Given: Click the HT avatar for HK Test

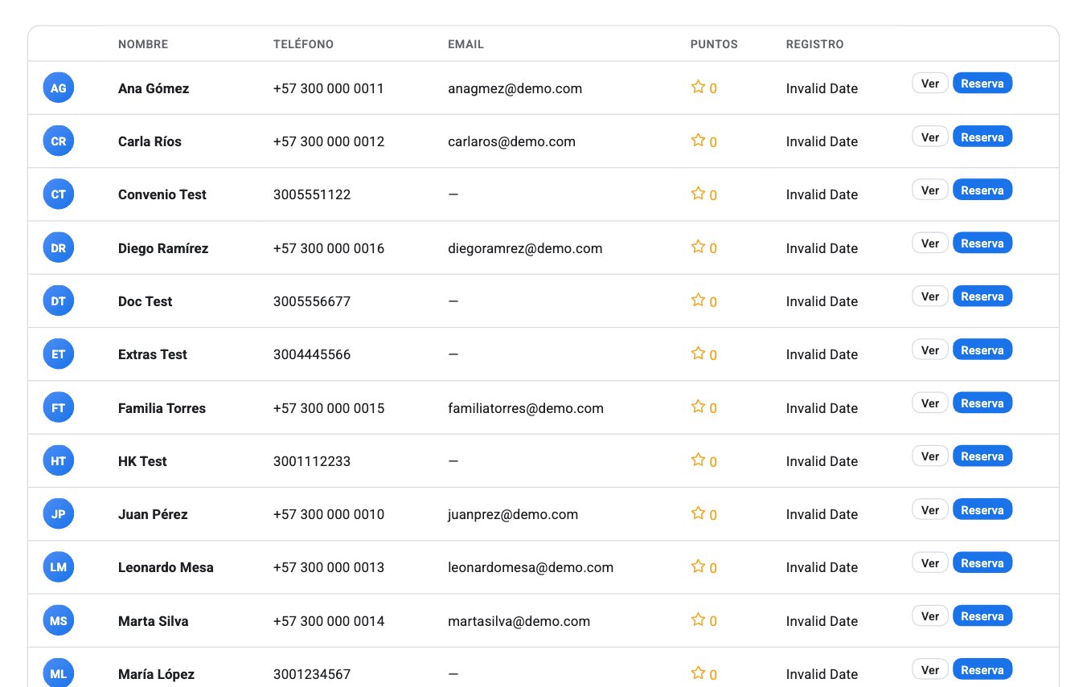Looking at the screenshot, I should click(59, 461).
